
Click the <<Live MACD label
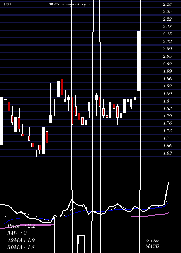pyautogui.click(x=152, y=243)
